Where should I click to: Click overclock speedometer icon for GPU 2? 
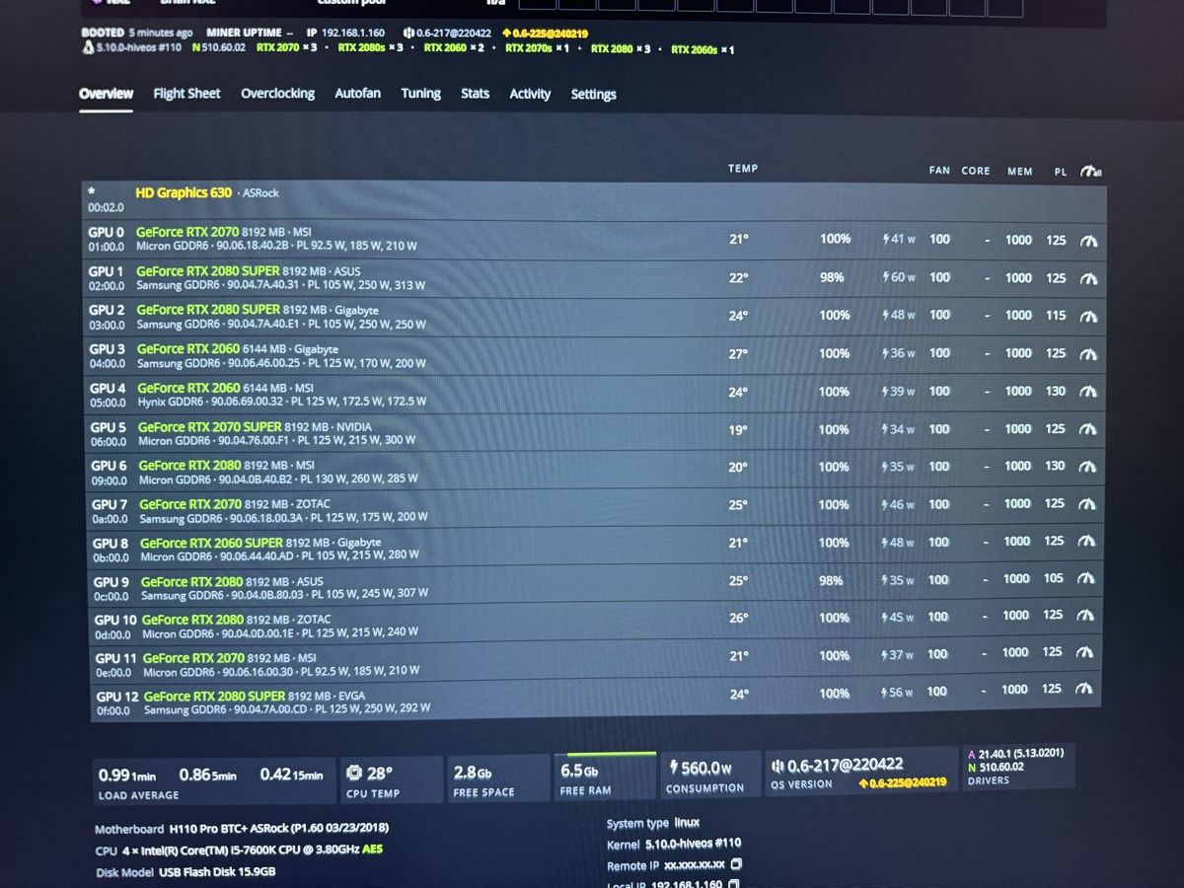1088,317
